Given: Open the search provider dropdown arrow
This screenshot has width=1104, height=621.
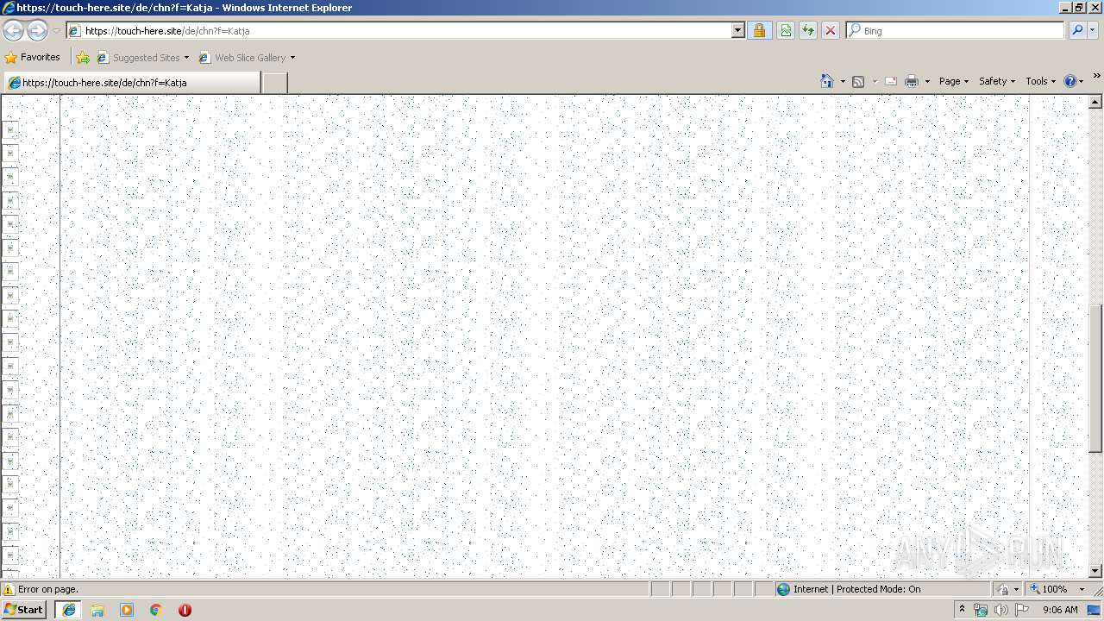Looking at the screenshot, I should [1093, 30].
